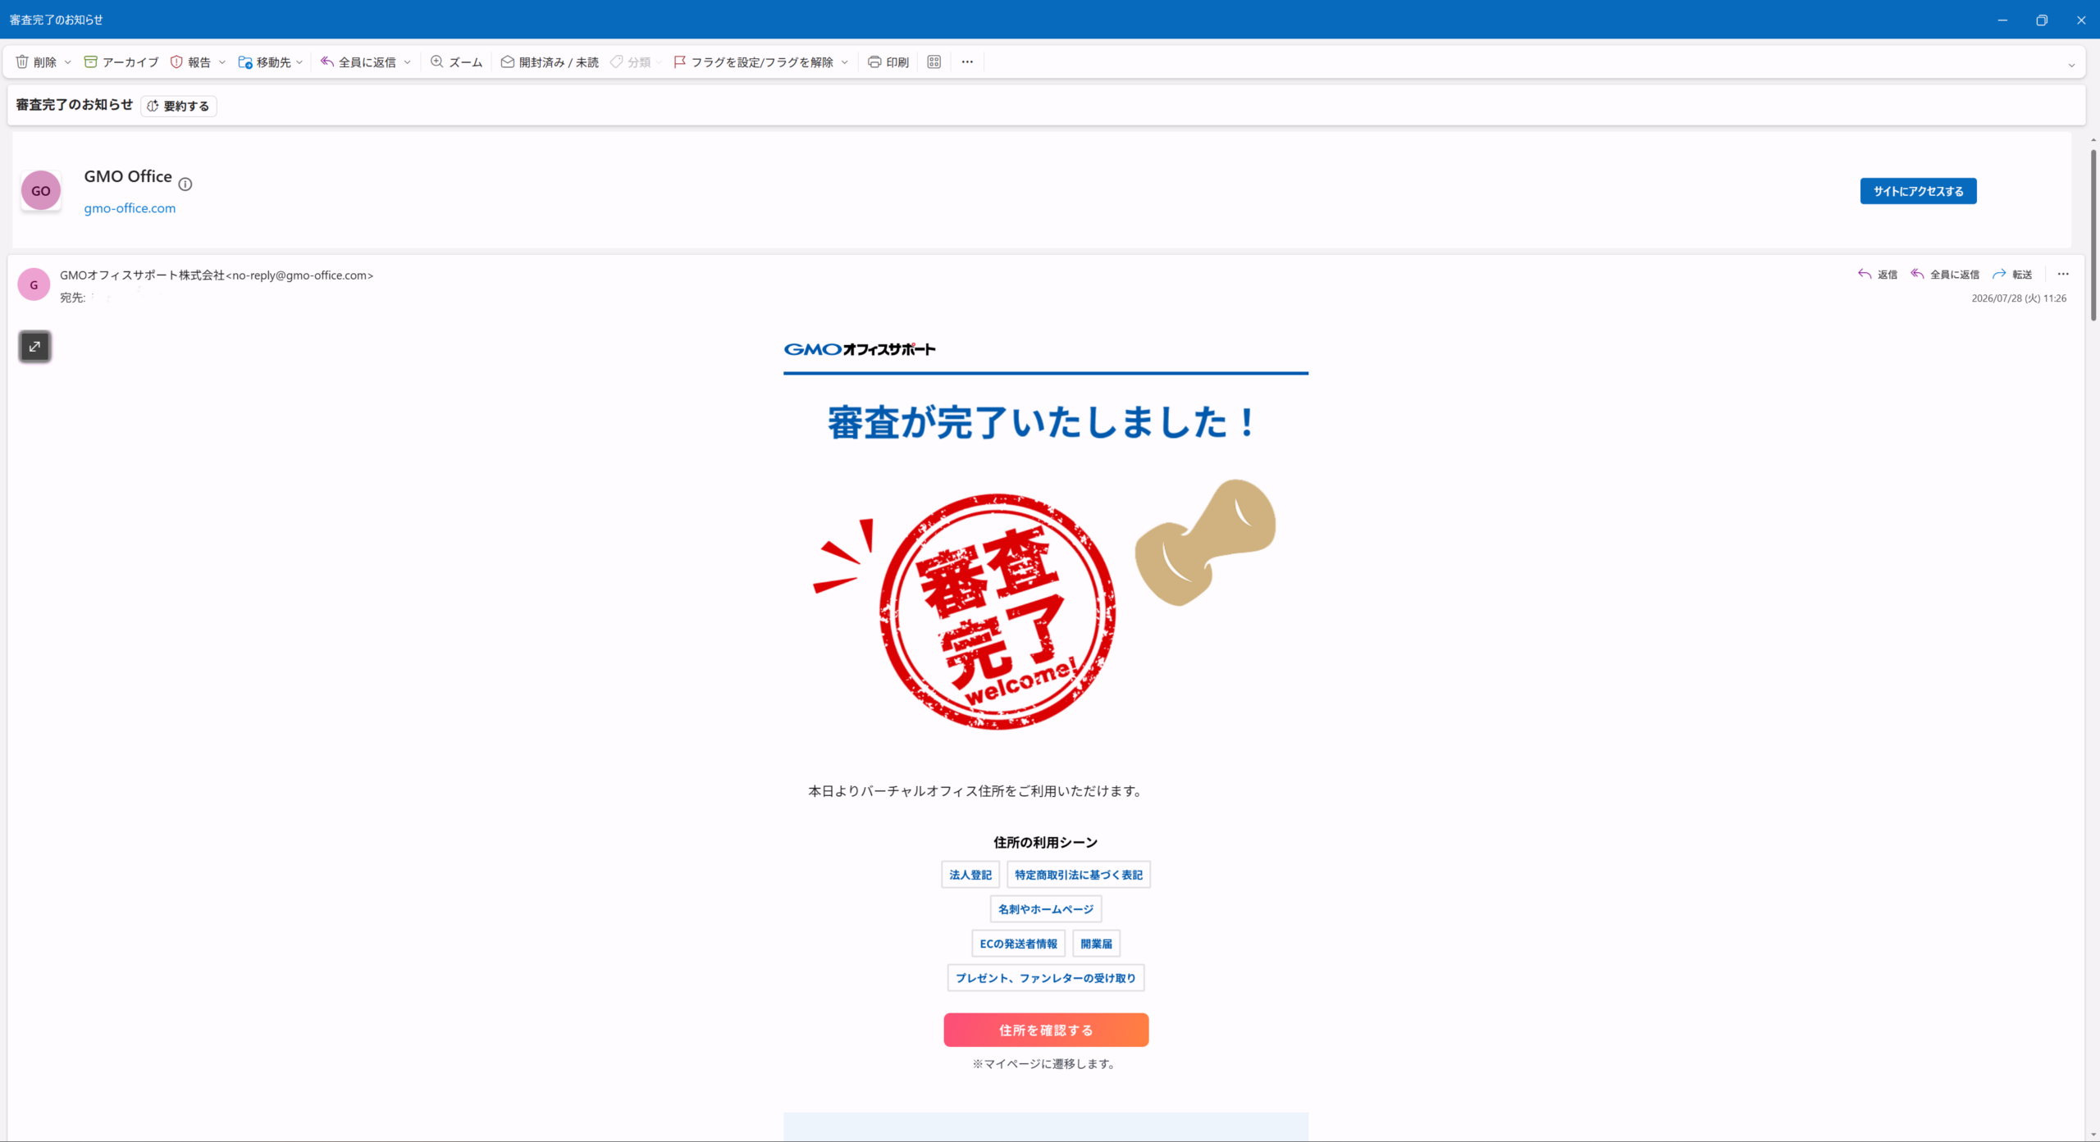Expand email body with the pop-out arrow icon
Viewport: 2100px width, 1142px height.
tap(34, 347)
